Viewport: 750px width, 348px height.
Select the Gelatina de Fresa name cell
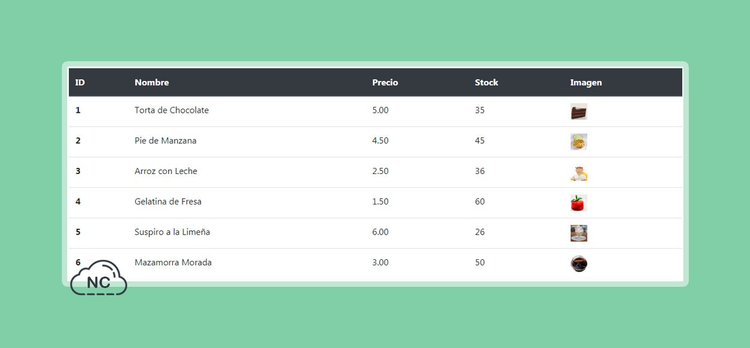(168, 202)
